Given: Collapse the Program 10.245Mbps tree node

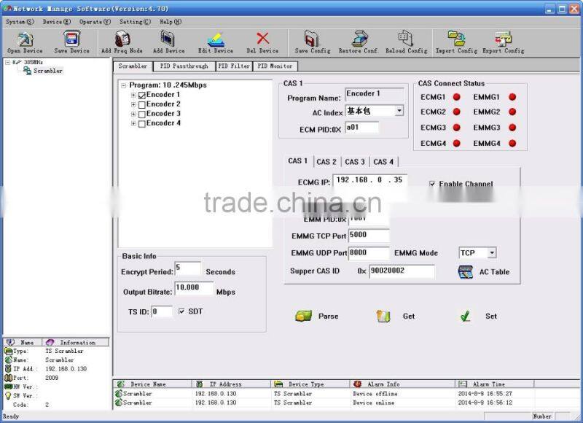Looking at the screenshot, I should (x=124, y=85).
